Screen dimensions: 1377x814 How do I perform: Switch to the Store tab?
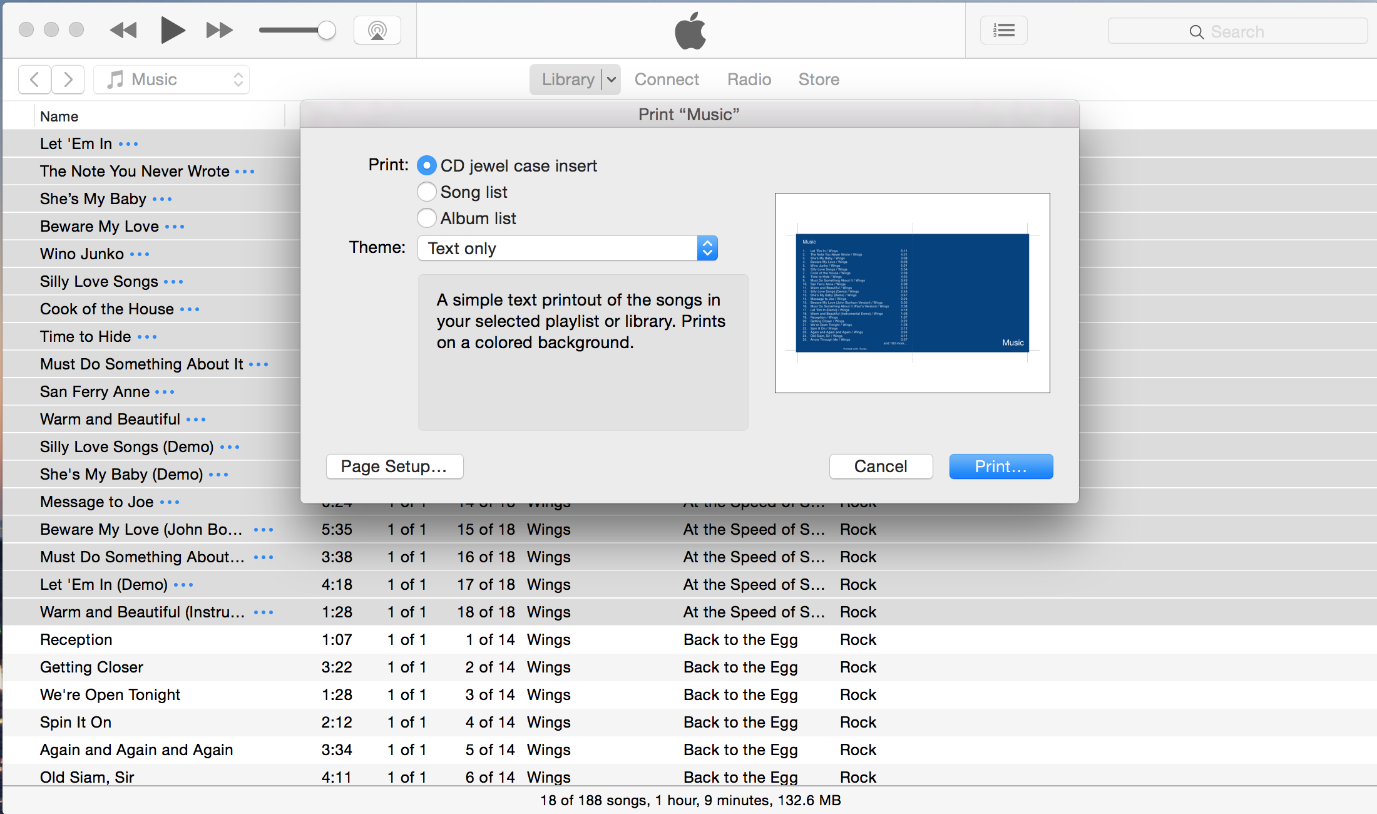pos(819,80)
